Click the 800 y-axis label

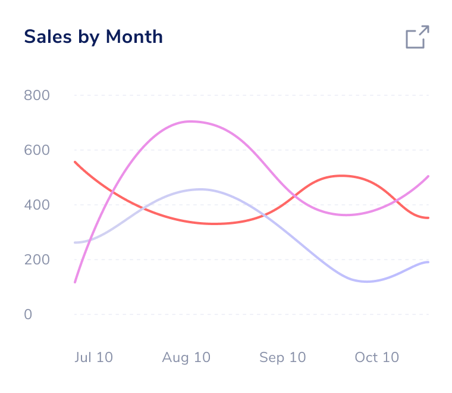[37, 95]
